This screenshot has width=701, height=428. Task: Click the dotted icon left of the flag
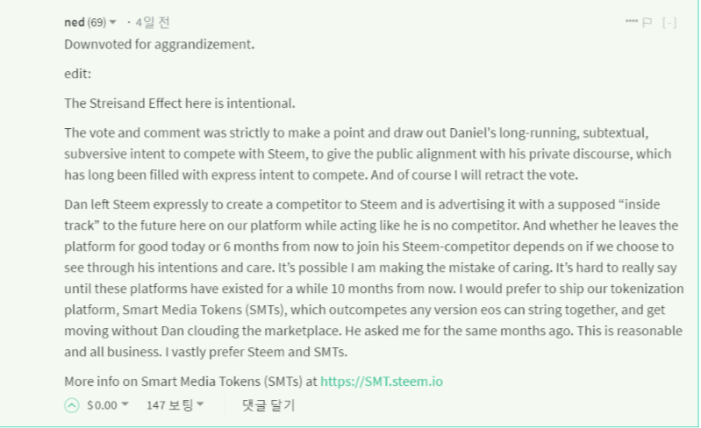(631, 21)
